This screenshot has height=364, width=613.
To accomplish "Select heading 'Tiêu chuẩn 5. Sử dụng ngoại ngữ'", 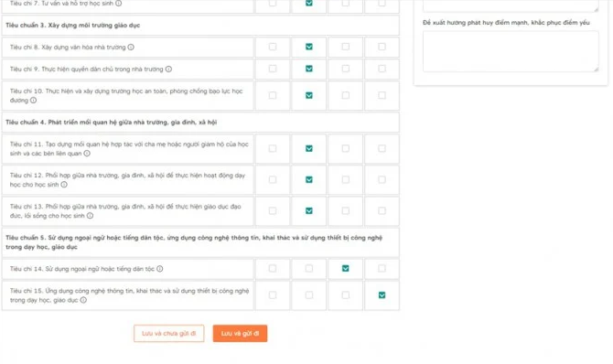I will point(194,242).
